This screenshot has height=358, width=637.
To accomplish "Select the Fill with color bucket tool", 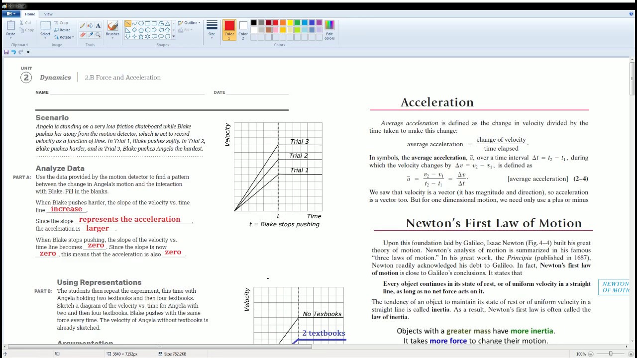I will [90, 25].
